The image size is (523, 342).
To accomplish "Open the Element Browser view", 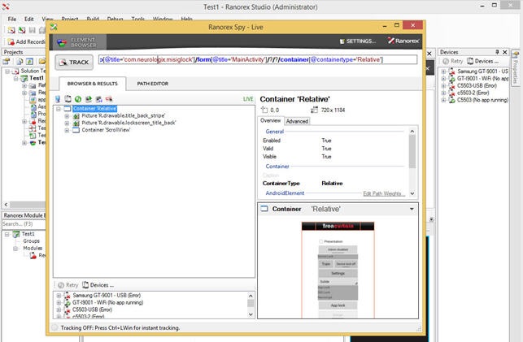I will pyautogui.click(x=79, y=42).
